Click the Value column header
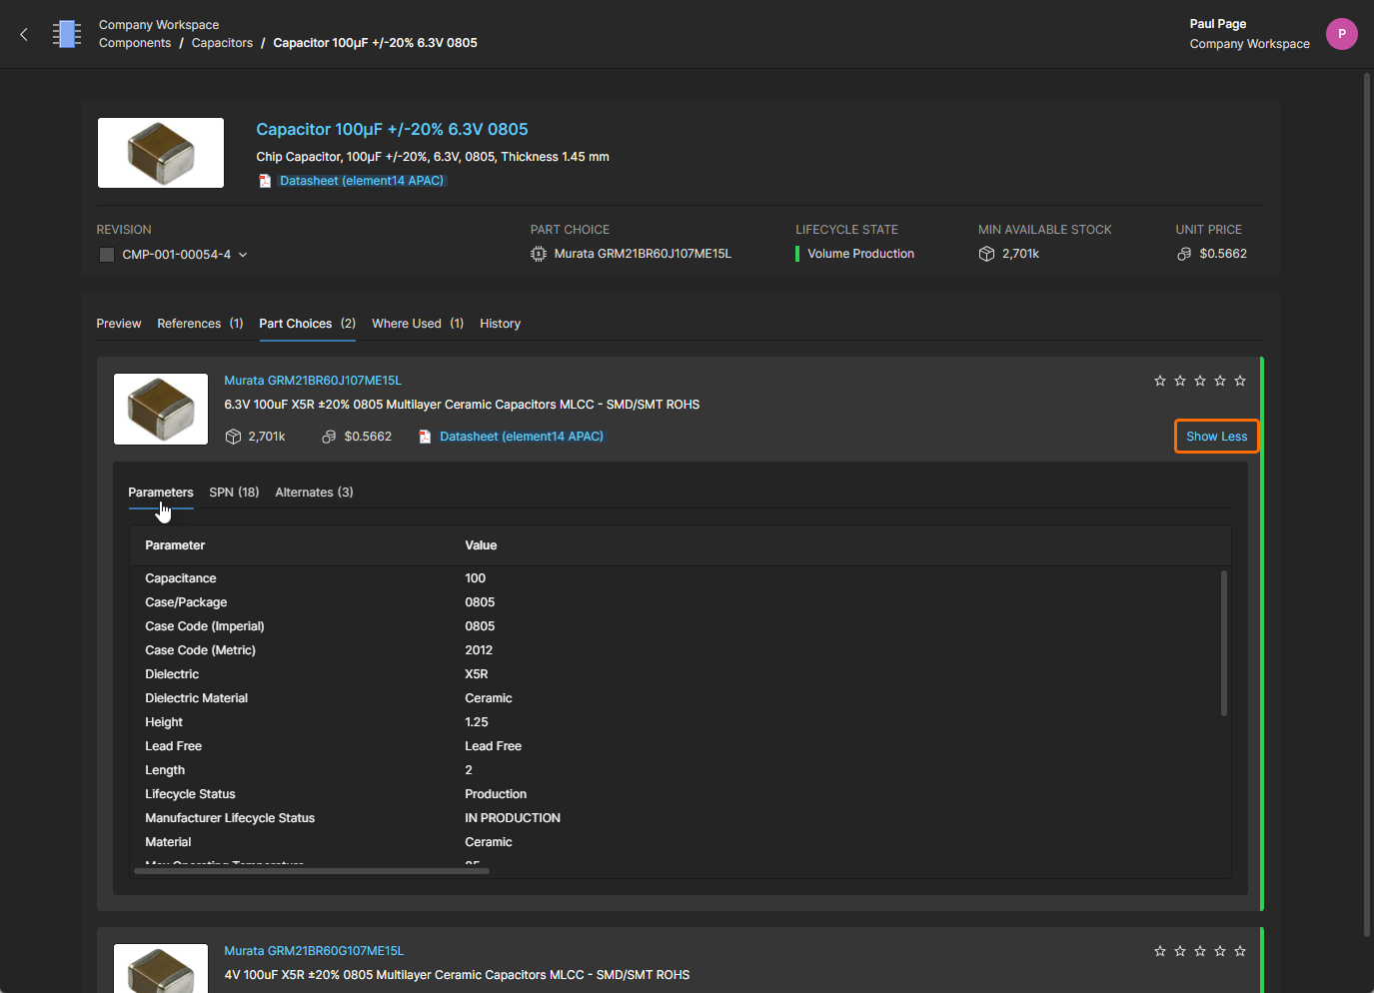Screen dimensions: 1374x993 [x=481, y=545]
